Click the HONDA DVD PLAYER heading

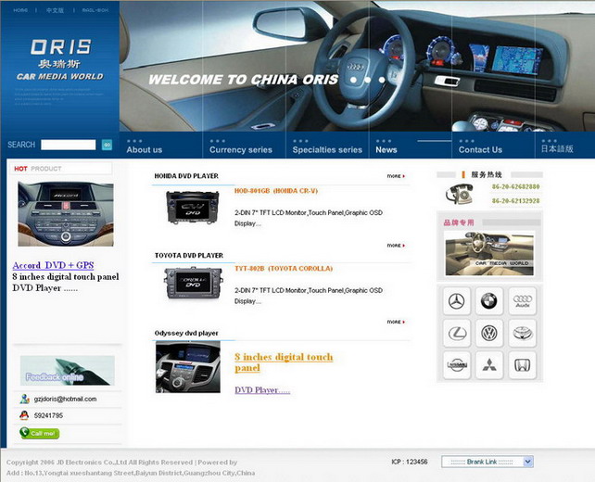(x=186, y=176)
